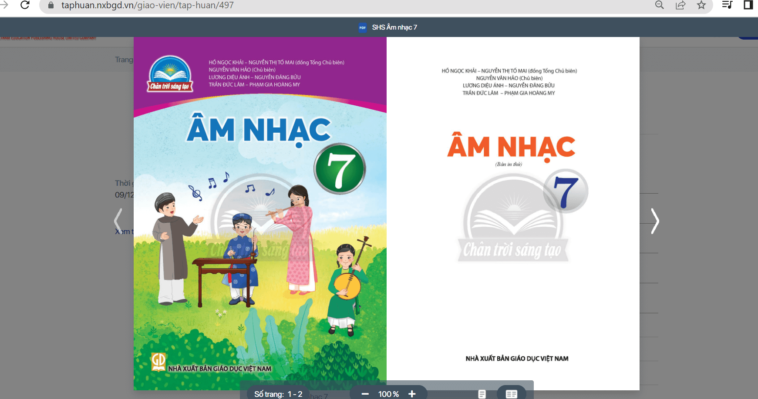
Task: Toggle the browser side panel icon
Action: click(x=748, y=5)
